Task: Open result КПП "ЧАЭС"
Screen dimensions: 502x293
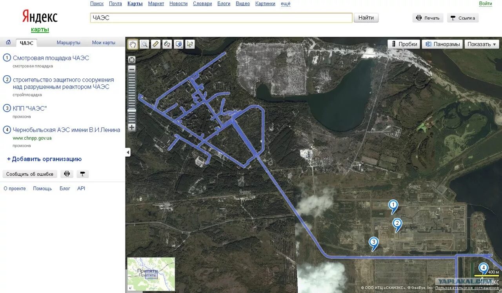Action: pos(30,108)
